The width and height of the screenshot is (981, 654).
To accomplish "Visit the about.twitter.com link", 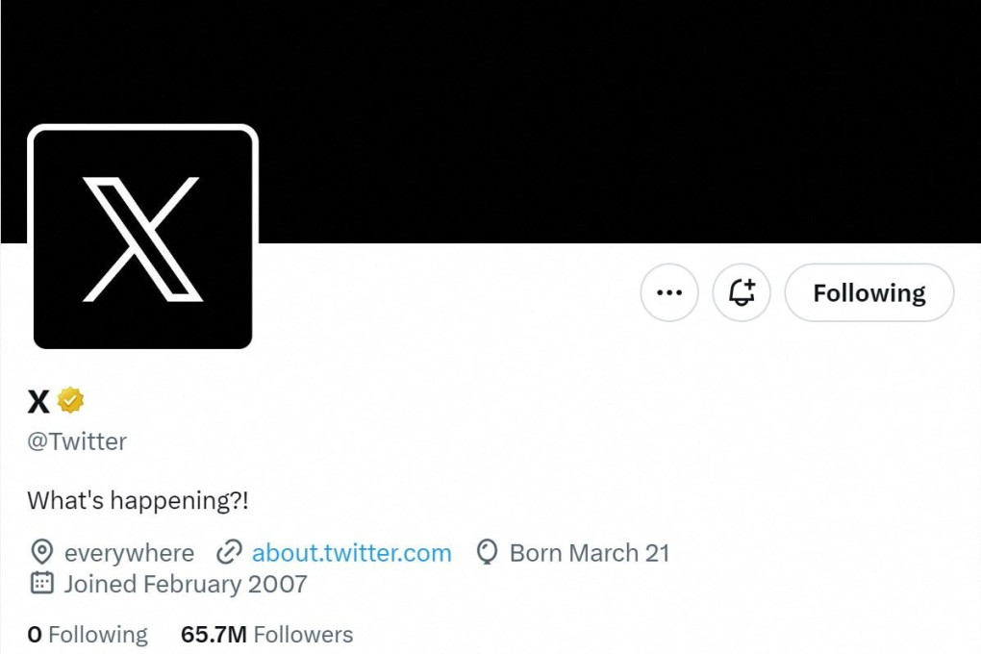I will pos(351,552).
